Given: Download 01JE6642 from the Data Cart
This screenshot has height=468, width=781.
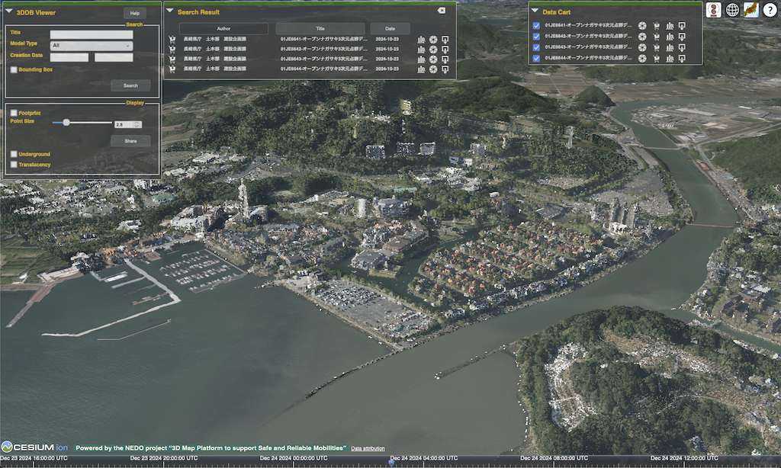Looking at the screenshot, I should pyautogui.click(x=682, y=37).
